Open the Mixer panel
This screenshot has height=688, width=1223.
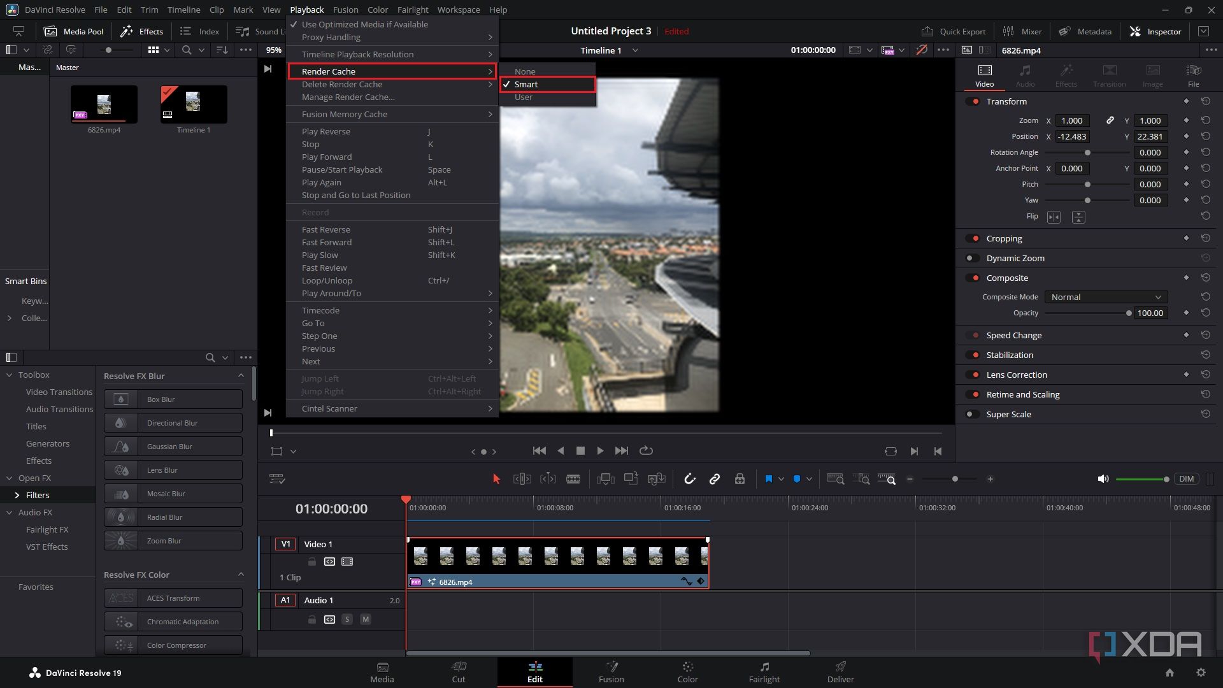point(1022,31)
